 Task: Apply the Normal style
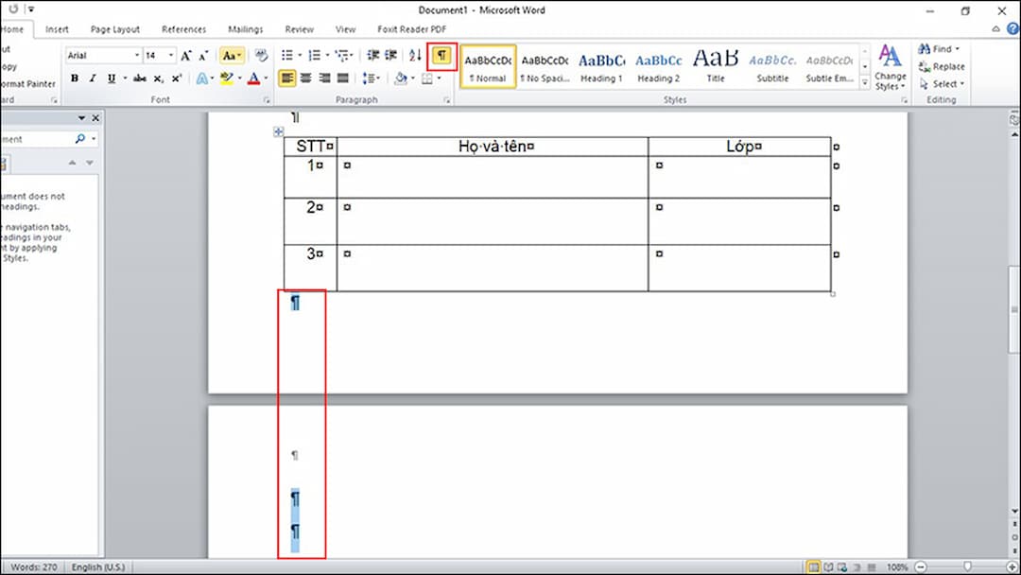coord(489,66)
